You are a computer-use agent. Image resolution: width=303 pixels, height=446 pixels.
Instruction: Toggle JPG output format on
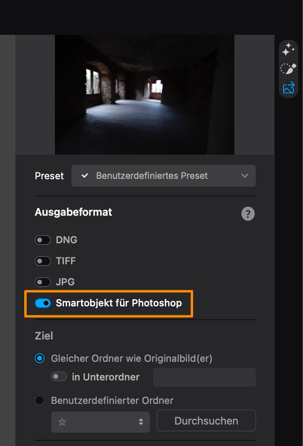coord(43,282)
